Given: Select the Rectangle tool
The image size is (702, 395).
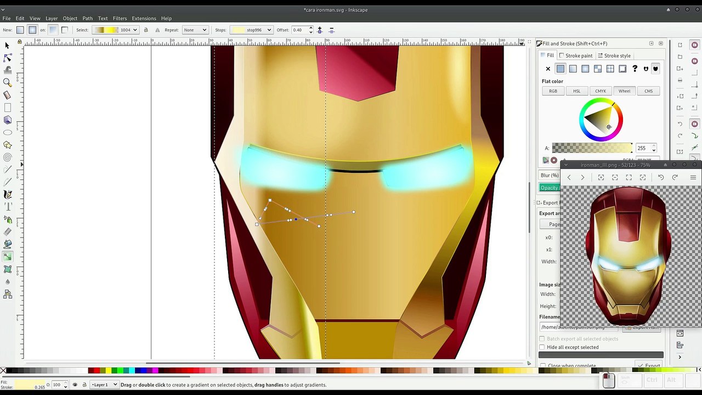Looking at the screenshot, I should [7, 108].
